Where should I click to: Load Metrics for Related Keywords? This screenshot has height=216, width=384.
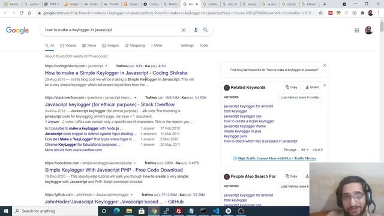tap(300, 97)
